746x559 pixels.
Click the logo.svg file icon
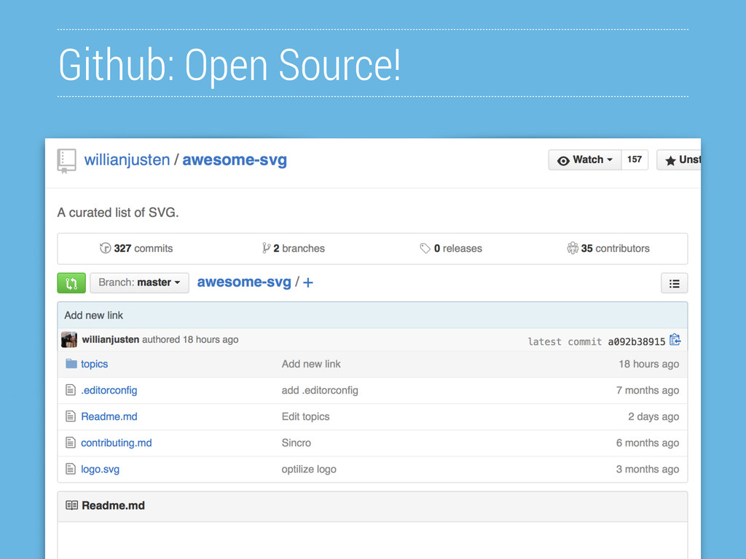pos(71,469)
